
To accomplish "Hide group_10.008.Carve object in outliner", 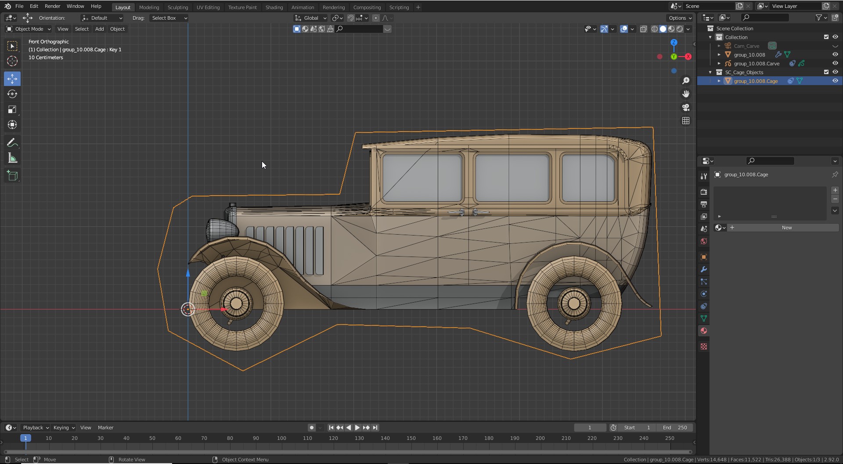I will click(x=835, y=63).
